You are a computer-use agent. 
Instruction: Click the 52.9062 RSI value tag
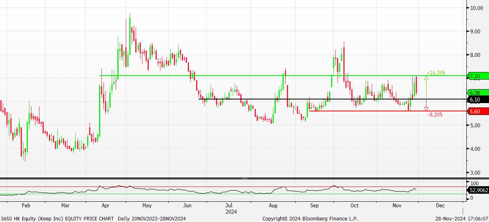479,191
